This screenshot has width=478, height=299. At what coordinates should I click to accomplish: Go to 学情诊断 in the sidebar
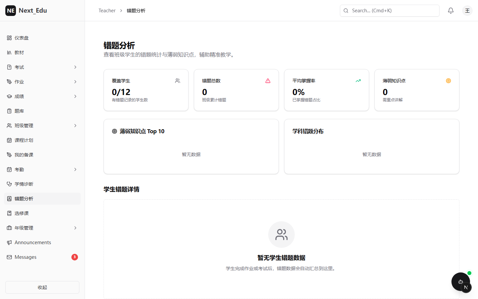tap(42, 184)
